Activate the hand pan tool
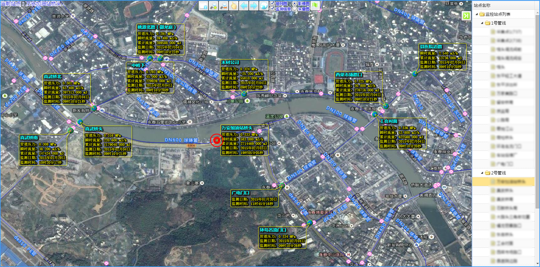The image size is (540, 267). [x=234, y=6]
